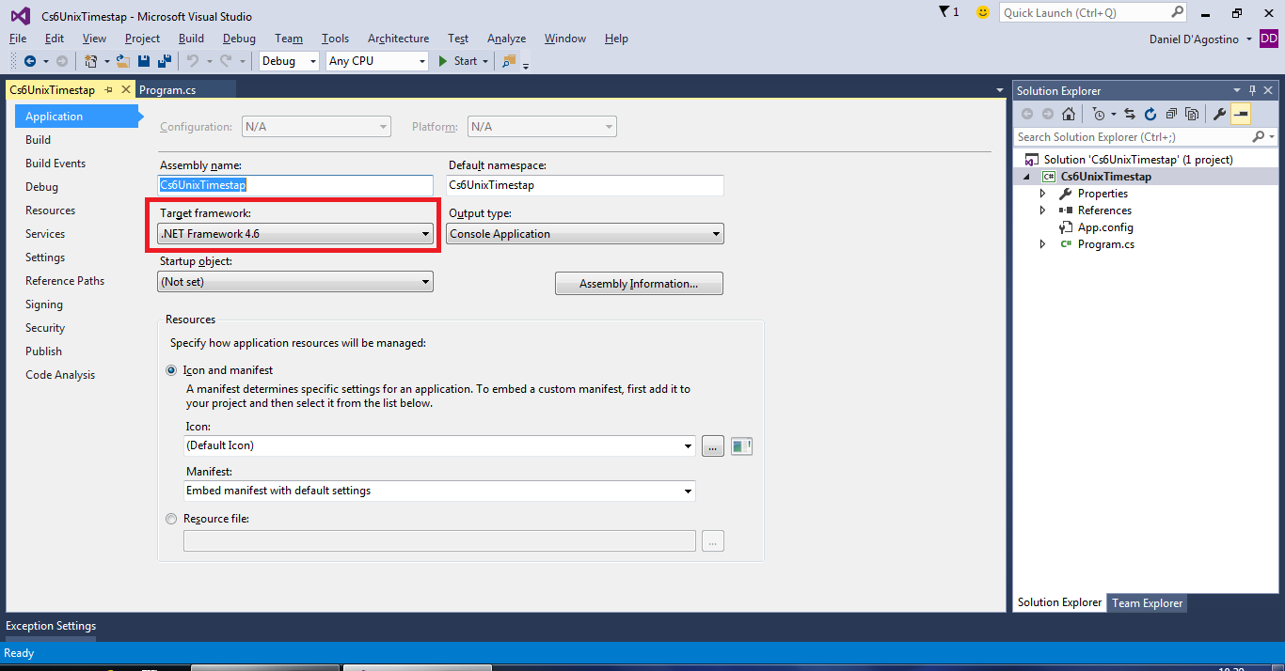1285x671 pixels.
Task: Click the Assembly name text field
Action: pyautogui.click(x=295, y=186)
